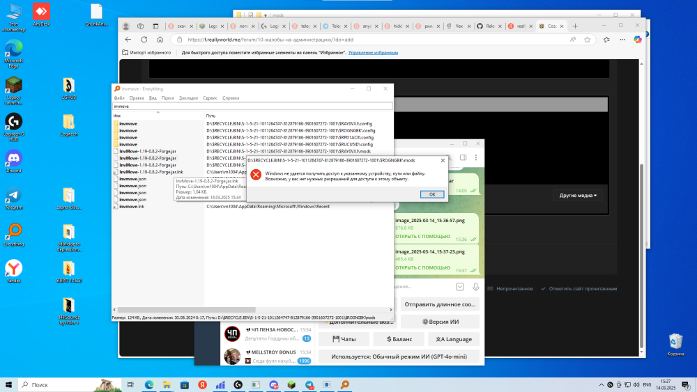Open the ЧП ПЕНЗА НОВОС... chat in Telegram

pos(267,334)
